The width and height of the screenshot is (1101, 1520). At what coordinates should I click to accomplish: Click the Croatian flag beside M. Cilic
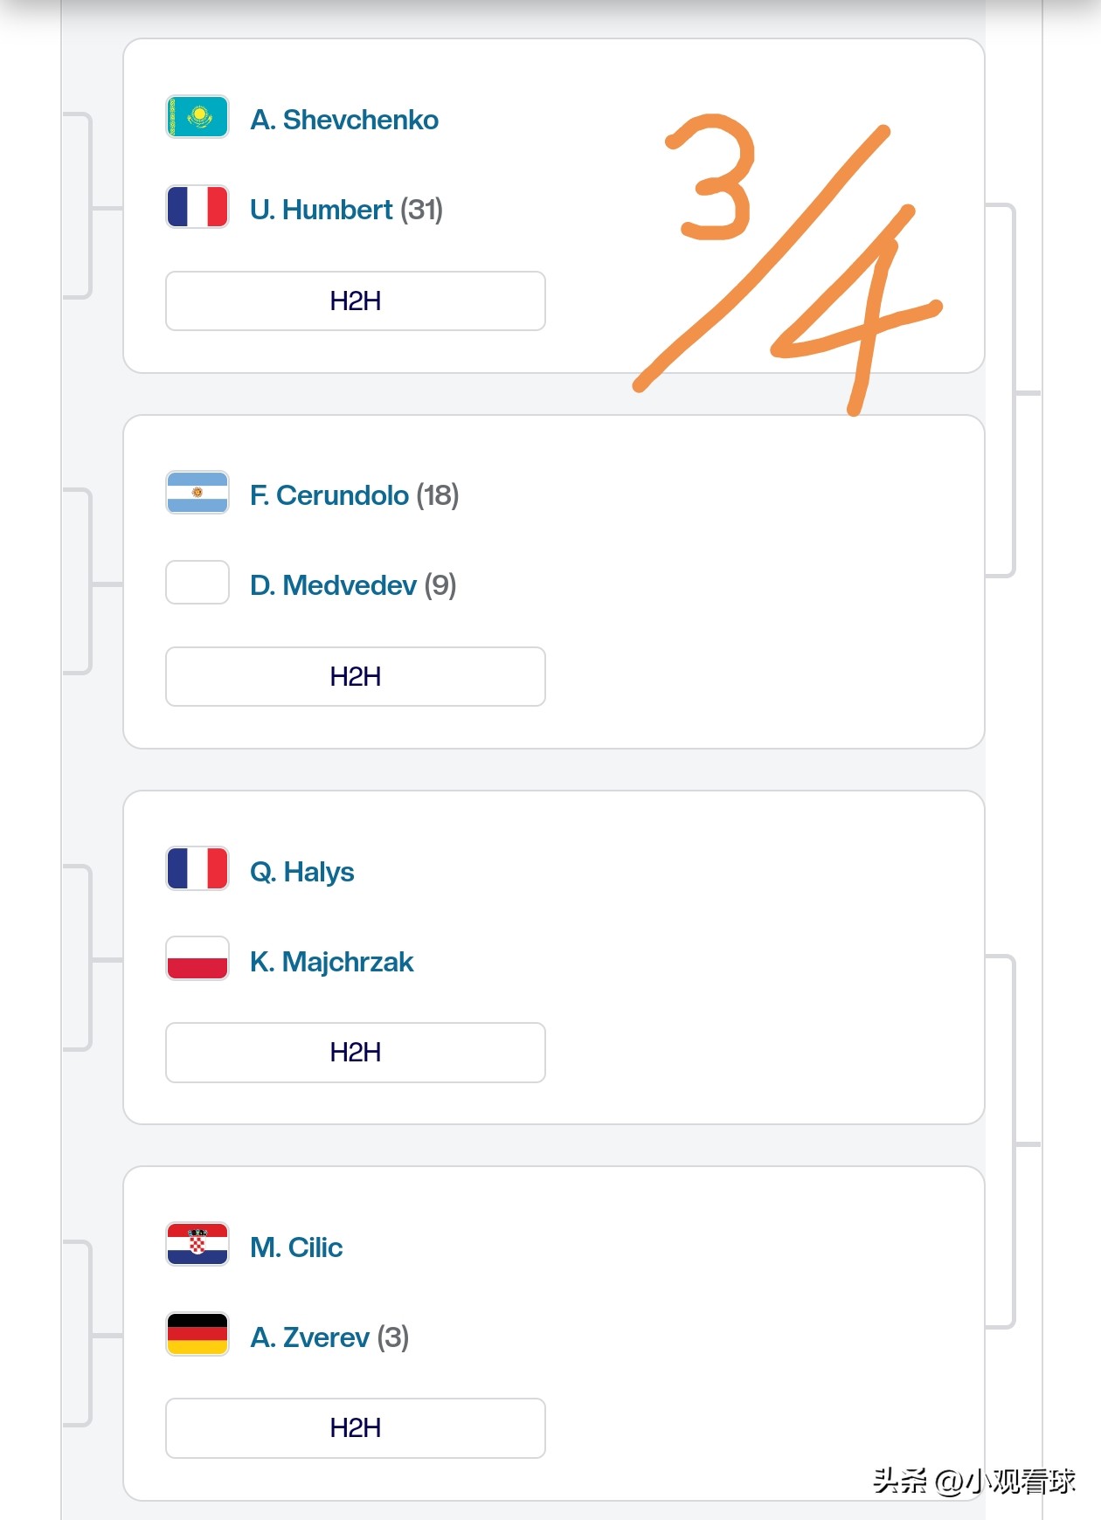pos(197,1245)
